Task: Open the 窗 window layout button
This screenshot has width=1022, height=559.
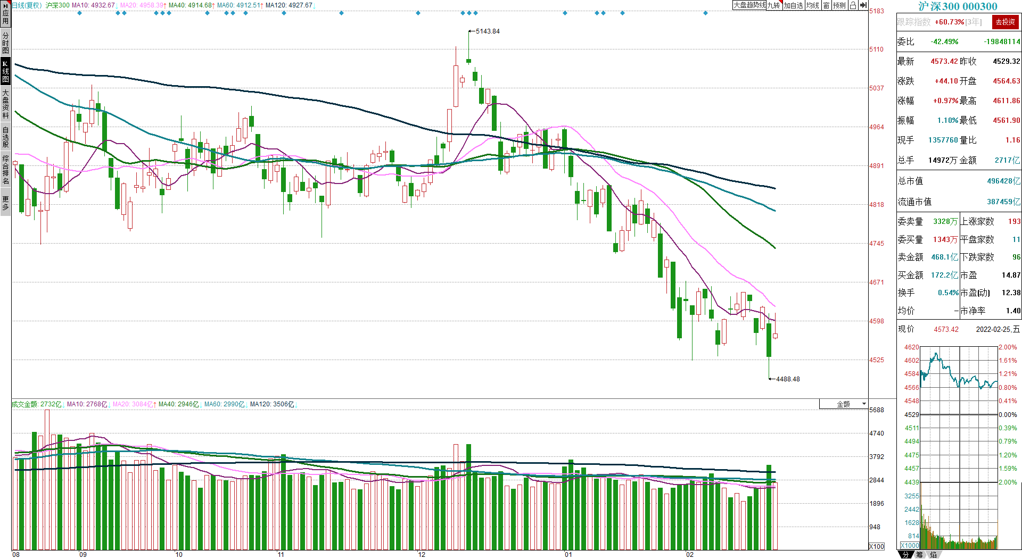Action: 826,5
